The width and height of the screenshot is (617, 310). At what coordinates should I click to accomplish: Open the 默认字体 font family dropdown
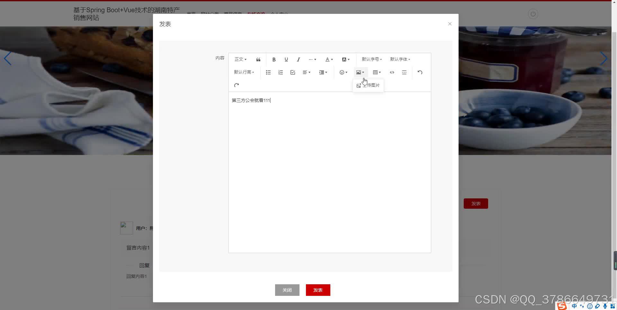coord(400,59)
